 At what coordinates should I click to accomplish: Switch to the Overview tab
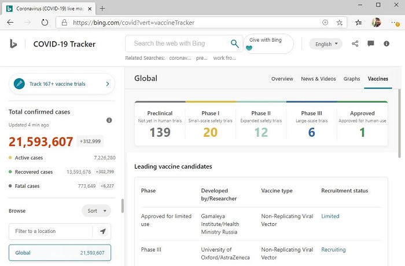282,79
